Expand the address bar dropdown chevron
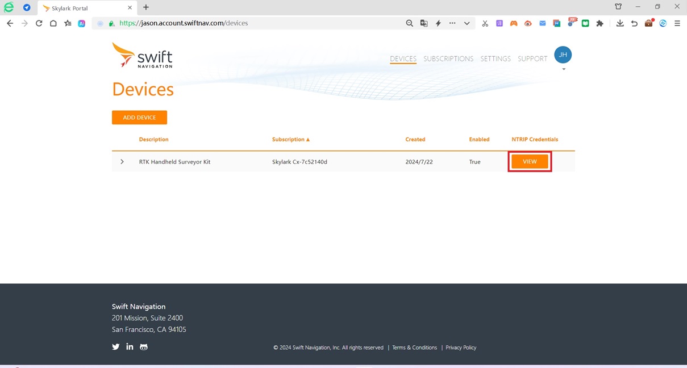The height and width of the screenshot is (368, 687). tap(467, 23)
